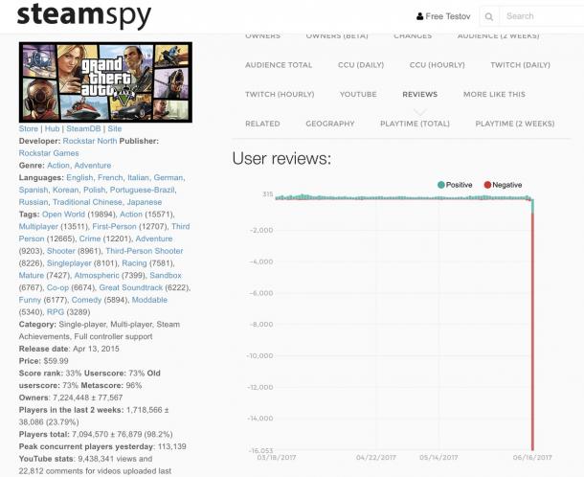Screen dimensions: 584x477
Task: Open the Third-Person Shooter tag
Action: (145, 251)
